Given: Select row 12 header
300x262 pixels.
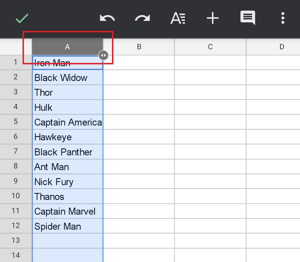Looking at the screenshot, I should [x=16, y=226].
